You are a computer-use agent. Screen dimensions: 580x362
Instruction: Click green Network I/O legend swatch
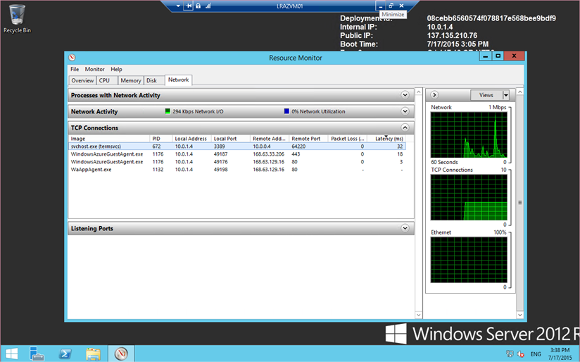[x=168, y=111]
